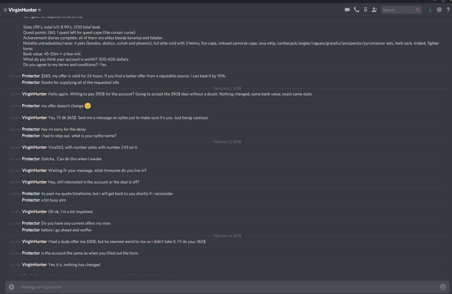Click the VirginHunter title in the header
The height and width of the screenshot is (294, 452).
pos(23,10)
